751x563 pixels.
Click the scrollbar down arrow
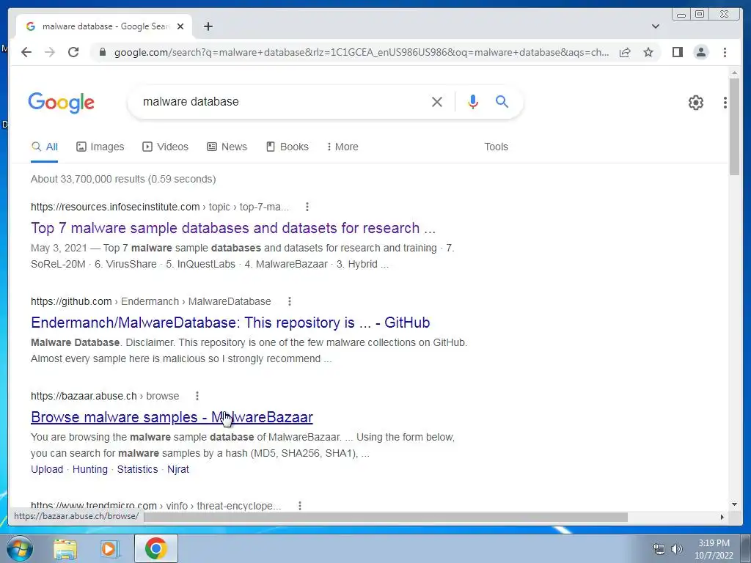pyautogui.click(x=734, y=504)
